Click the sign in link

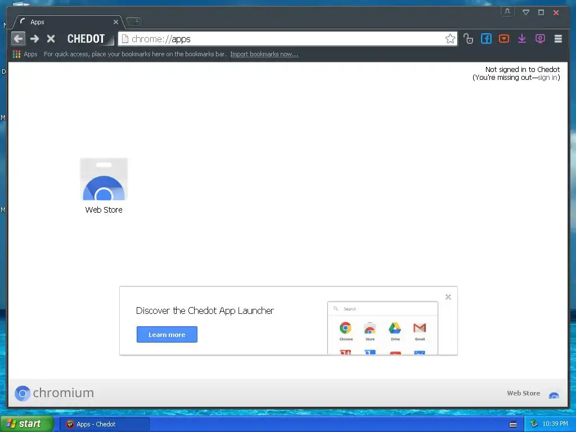pos(548,78)
